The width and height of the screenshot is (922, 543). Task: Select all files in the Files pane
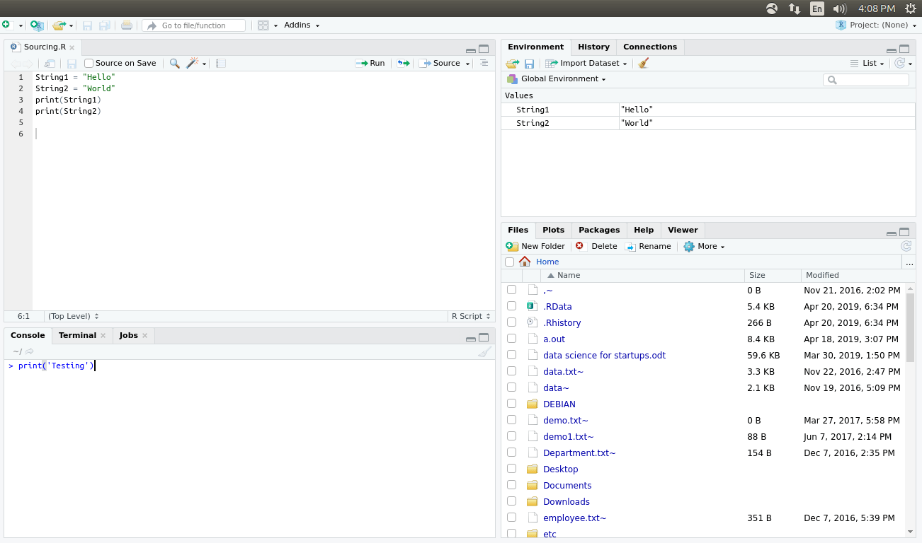click(509, 262)
